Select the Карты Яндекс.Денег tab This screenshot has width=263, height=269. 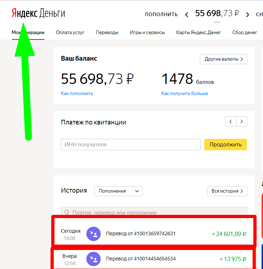(199, 32)
